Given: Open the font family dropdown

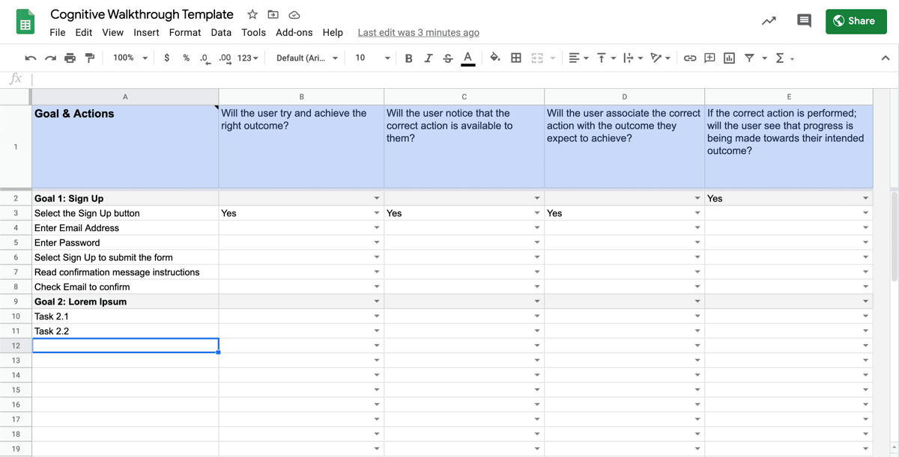Looking at the screenshot, I should click(307, 58).
